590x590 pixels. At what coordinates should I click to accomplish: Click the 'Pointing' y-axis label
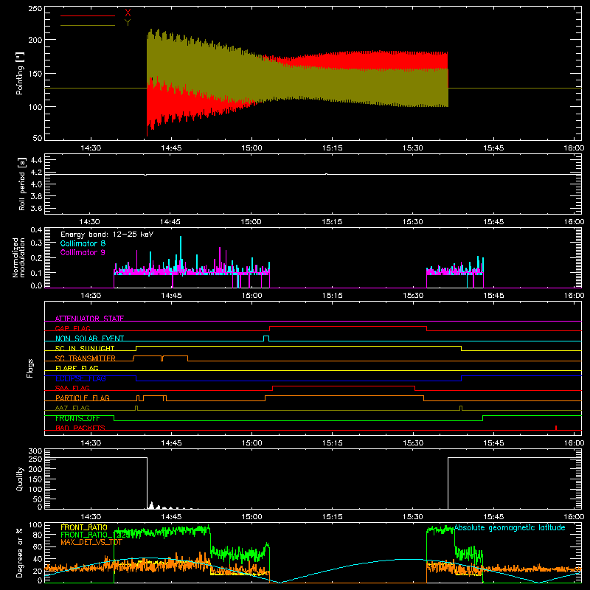[20, 73]
